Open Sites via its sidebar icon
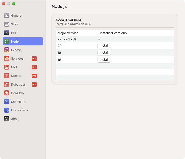The width and height of the screenshot is (185, 159). point(7,24)
